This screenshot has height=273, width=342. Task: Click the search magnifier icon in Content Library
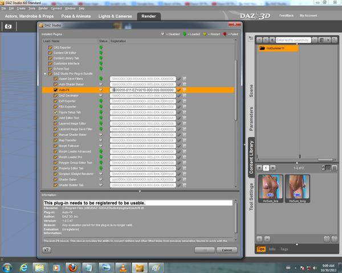tap(335, 40)
